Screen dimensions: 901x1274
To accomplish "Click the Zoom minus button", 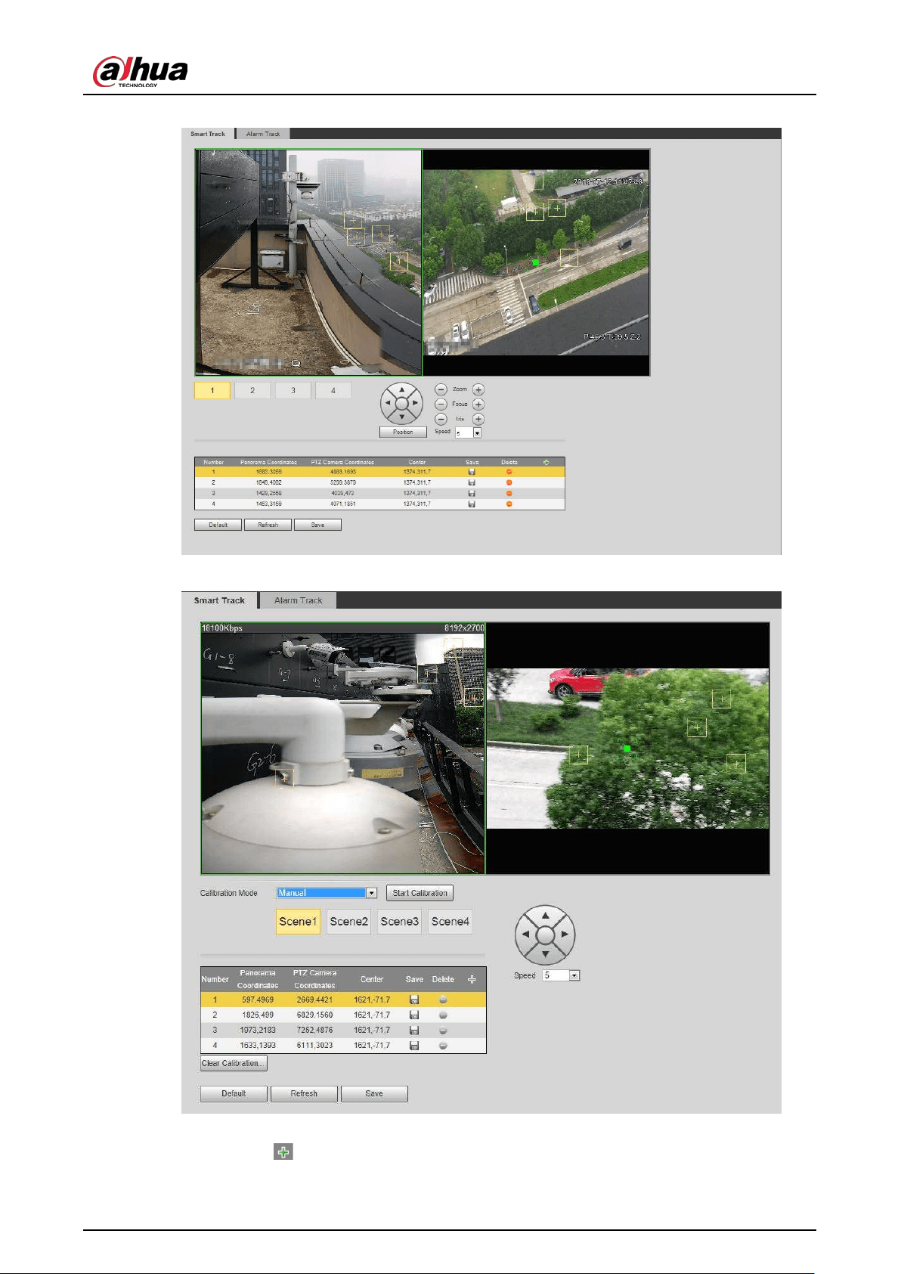I will tap(441, 389).
